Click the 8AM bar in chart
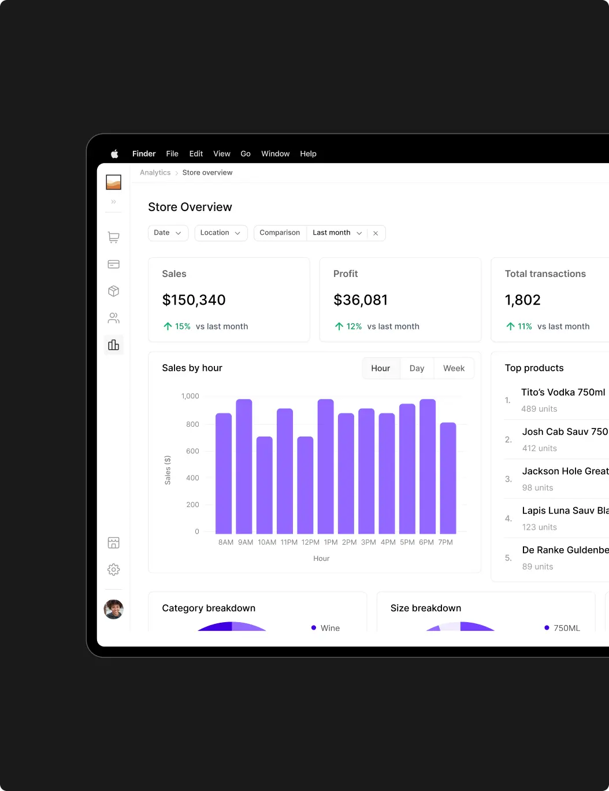Image resolution: width=609 pixels, height=791 pixels. [x=224, y=473]
